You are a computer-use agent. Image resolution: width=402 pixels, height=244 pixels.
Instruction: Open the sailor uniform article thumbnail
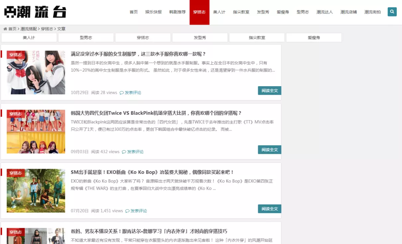[x=36, y=72]
